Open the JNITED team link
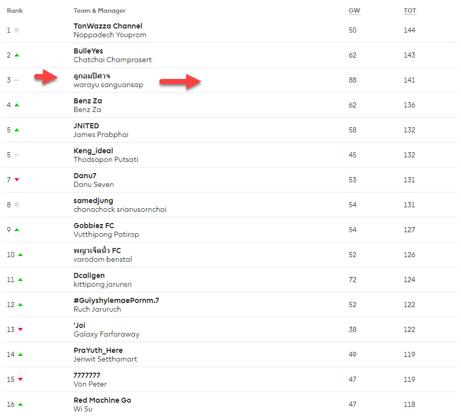Viewport: 461px width, 416px height. [x=87, y=126]
